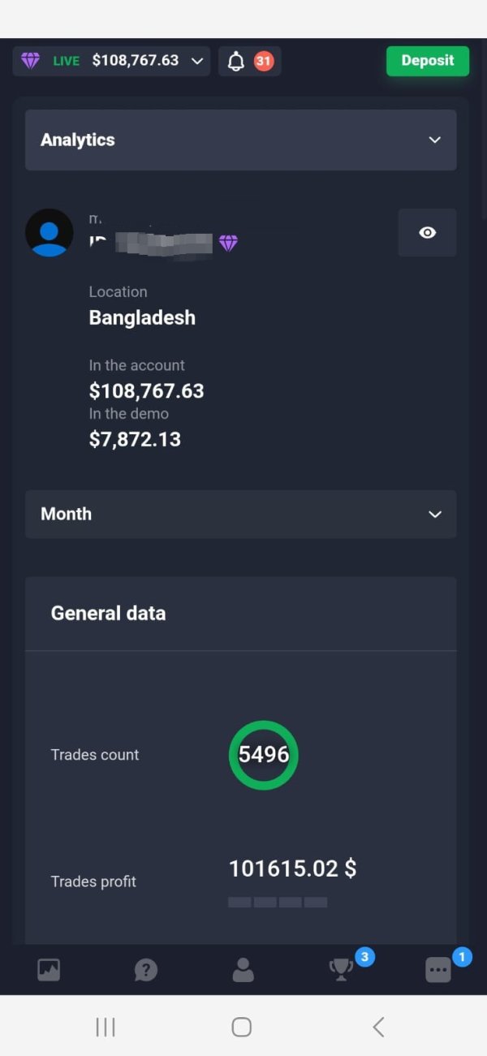Click the green Deposit button
The image size is (487, 1056).
[428, 61]
